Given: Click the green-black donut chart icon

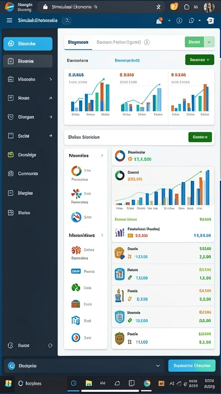Looking at the screenshot, I should point(120,175).
